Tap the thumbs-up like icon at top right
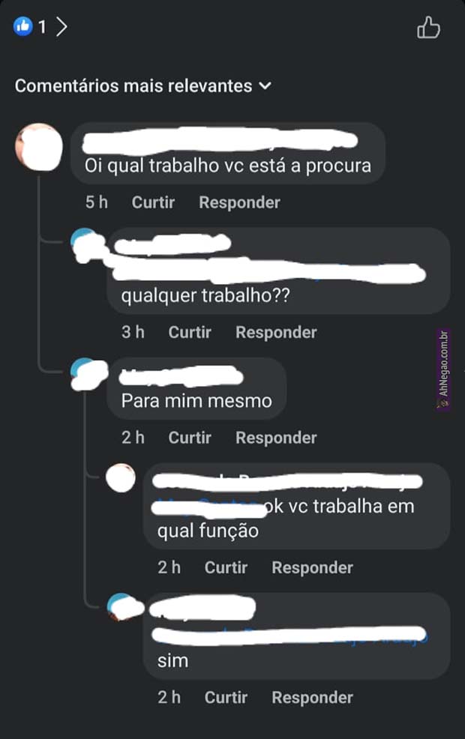The height and width of the screenshot is (739, 465). point(428,27)
